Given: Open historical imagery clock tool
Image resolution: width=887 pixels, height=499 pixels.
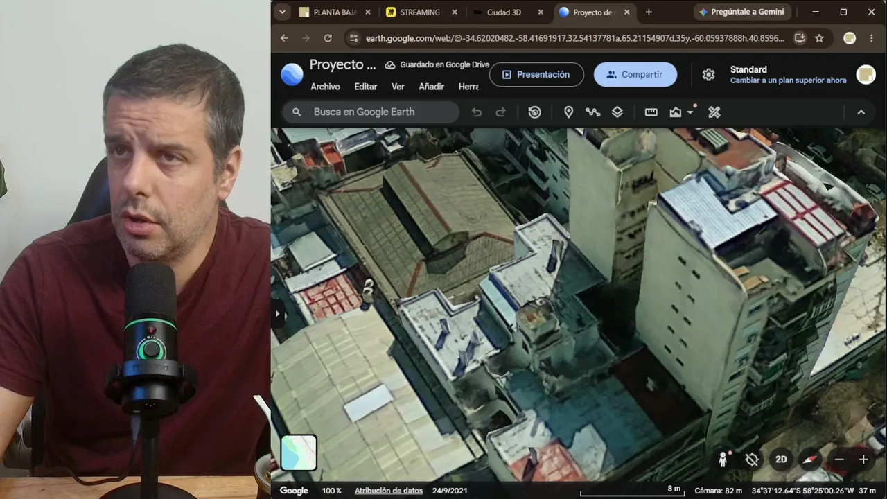Looking at the screenshot, I should 534,112.
